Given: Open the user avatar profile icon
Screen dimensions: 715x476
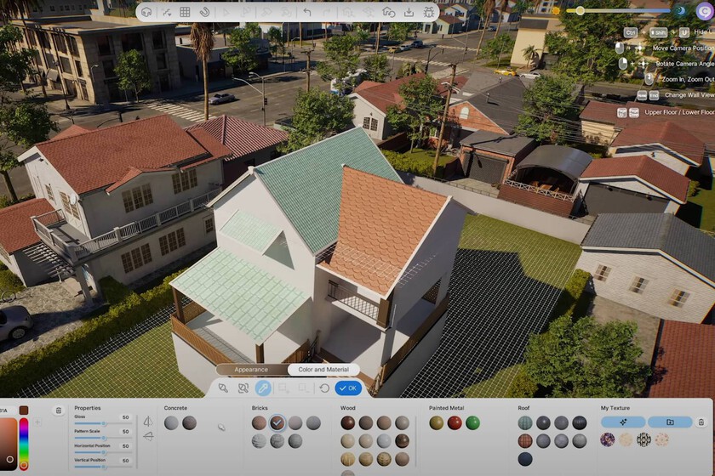Looking at the screenshot, I should [x=704, y=10].
